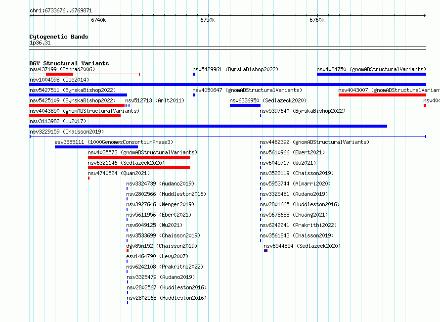
Task: Click nsv6242108 (Prakrithi2022) label
Action: tap(165, 267)
